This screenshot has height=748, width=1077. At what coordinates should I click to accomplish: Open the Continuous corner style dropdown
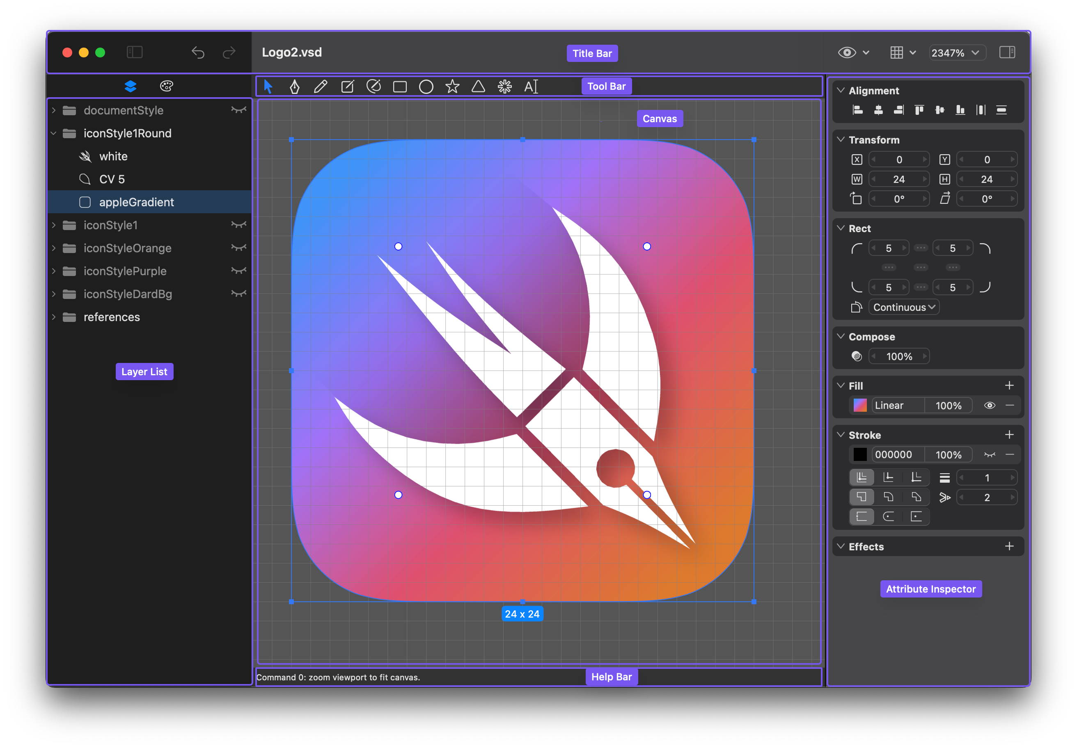(903, 308)
